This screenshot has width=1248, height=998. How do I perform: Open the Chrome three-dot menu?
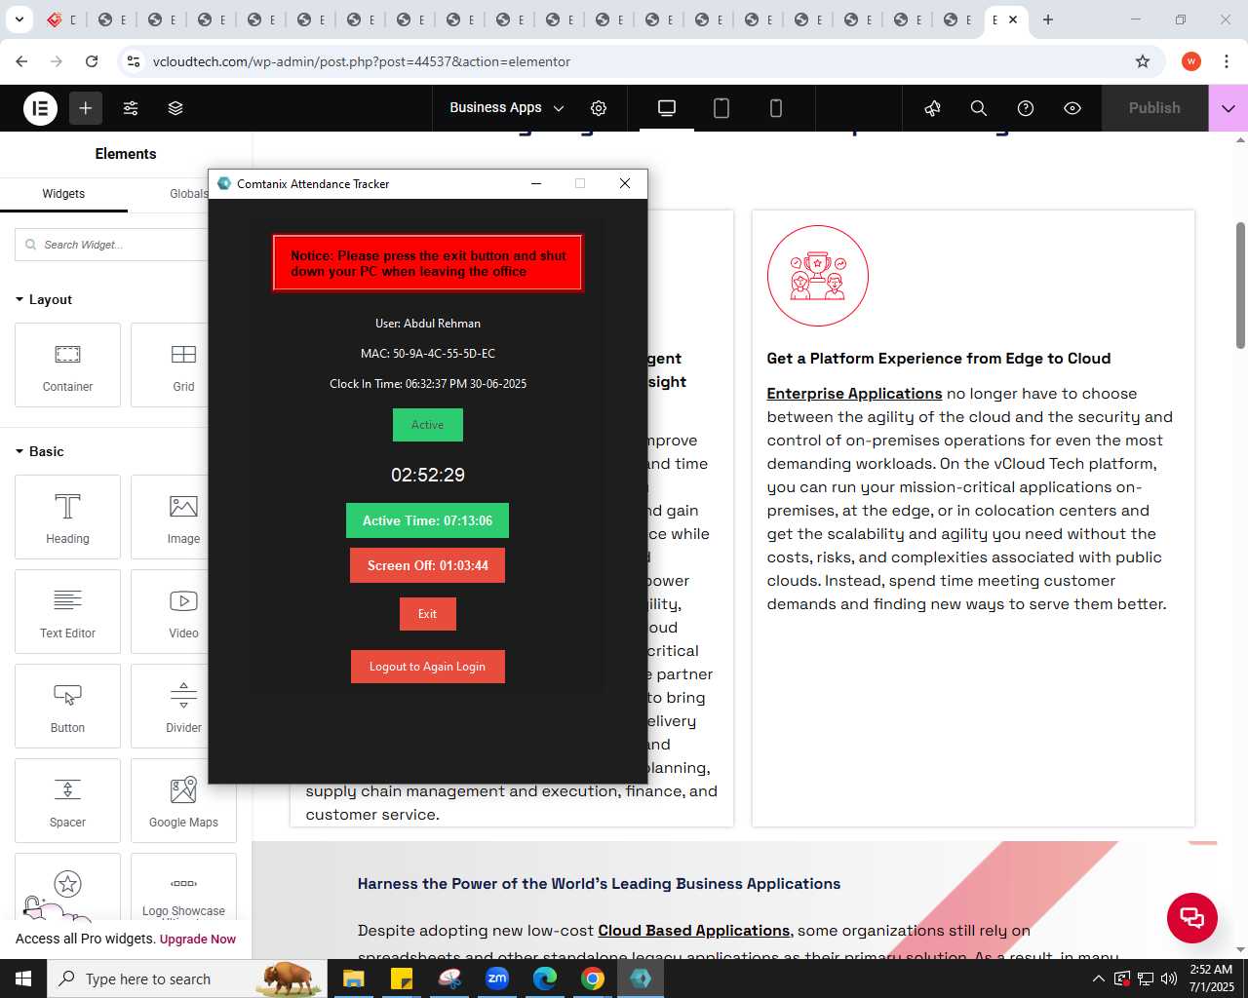tap(1227, 61)
